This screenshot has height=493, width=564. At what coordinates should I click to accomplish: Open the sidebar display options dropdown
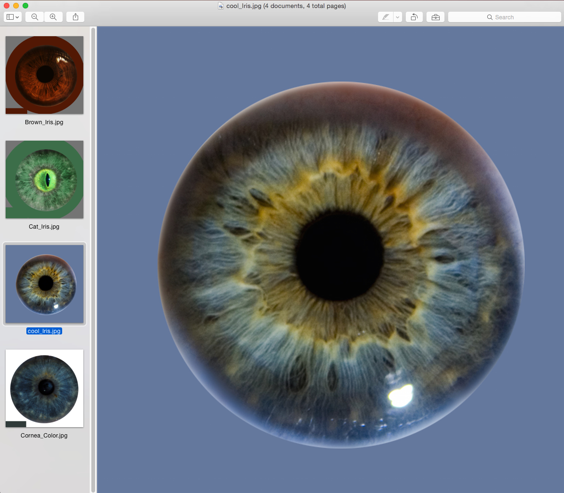pyautogui.click(x=17, y=17)
